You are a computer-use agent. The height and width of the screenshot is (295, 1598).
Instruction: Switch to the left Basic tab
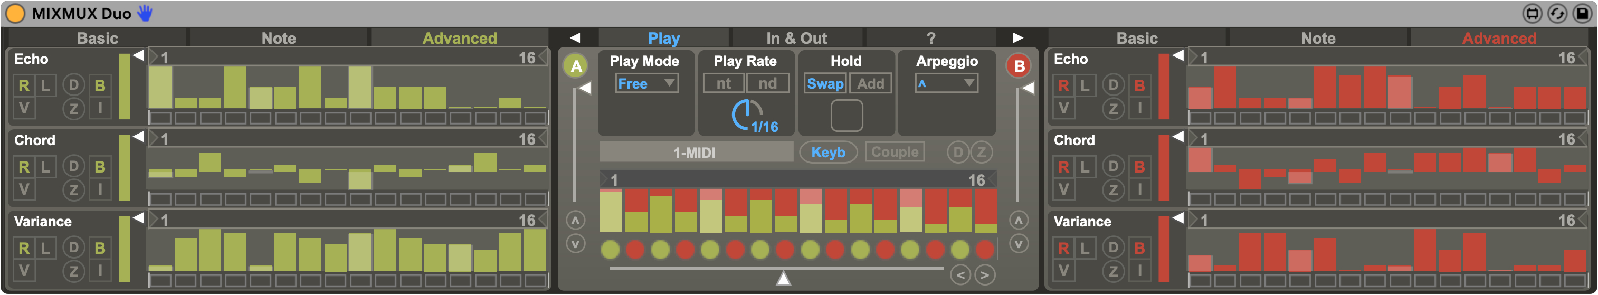98,38
